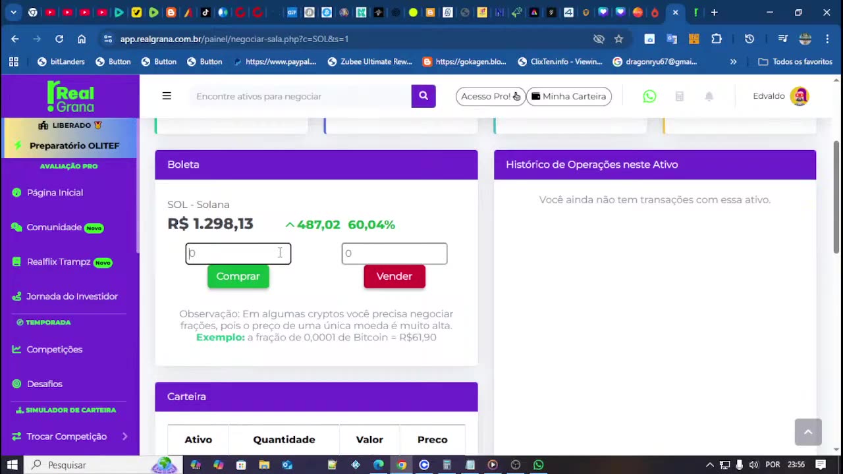Screen dimensions: 843x474
Task: Focus the Encontre ativos para negociar search box
Action: (300, 96)
